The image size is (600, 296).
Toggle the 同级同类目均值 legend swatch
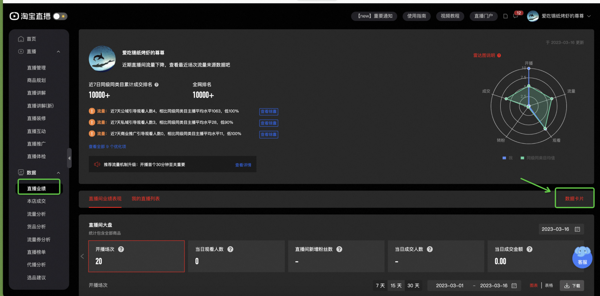click(x=522, y=158)
